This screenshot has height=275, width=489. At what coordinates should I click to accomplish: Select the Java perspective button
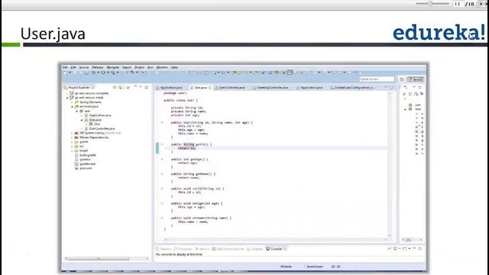pos(416,79)
